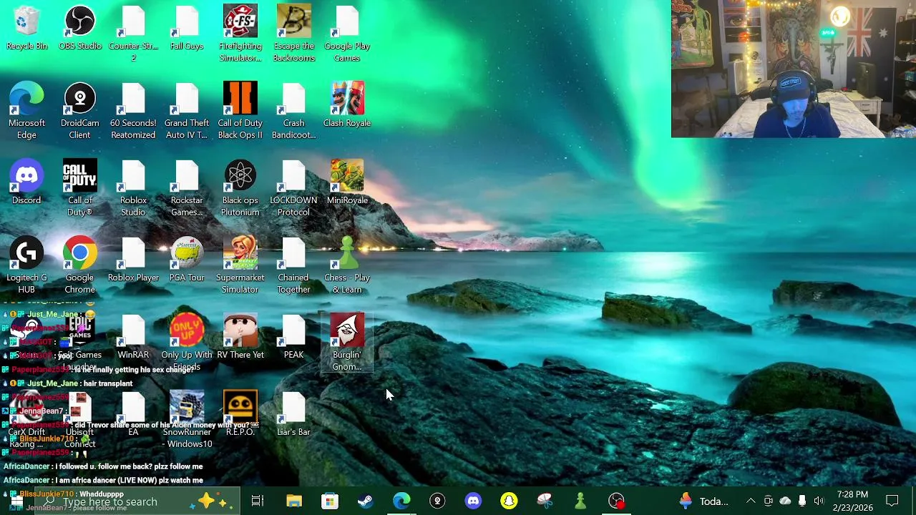Select the Escape the Backrooms icon

pyautogui.click(x=293, y=34)
